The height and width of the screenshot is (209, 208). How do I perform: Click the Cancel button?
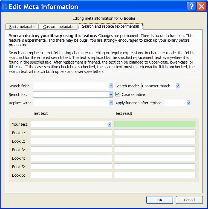pos(189,200)
